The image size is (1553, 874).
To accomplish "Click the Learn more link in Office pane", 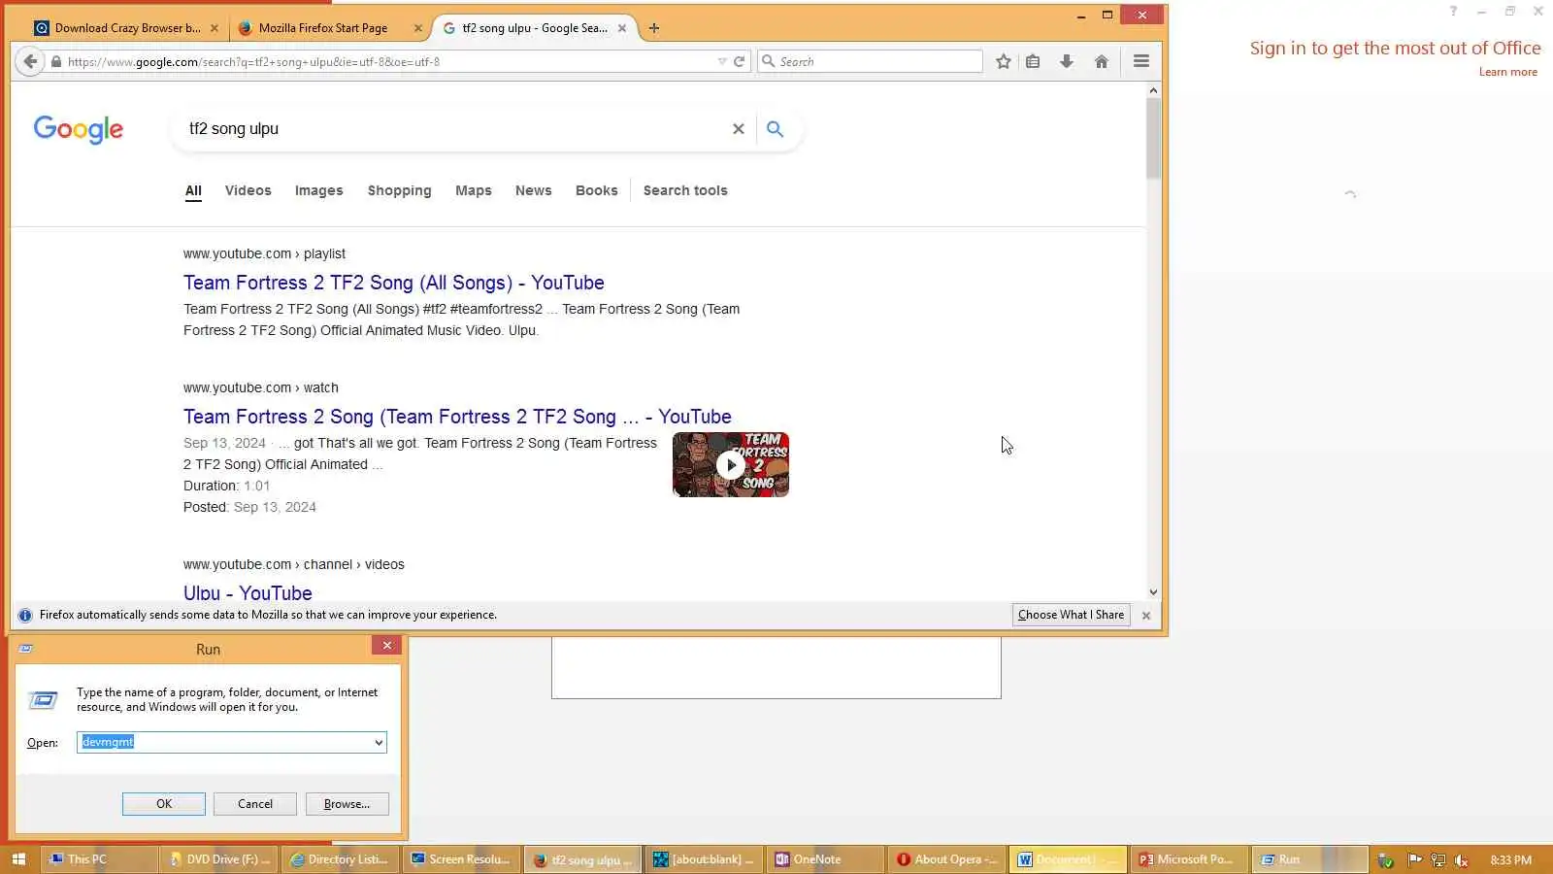I will coord(1508,72).
